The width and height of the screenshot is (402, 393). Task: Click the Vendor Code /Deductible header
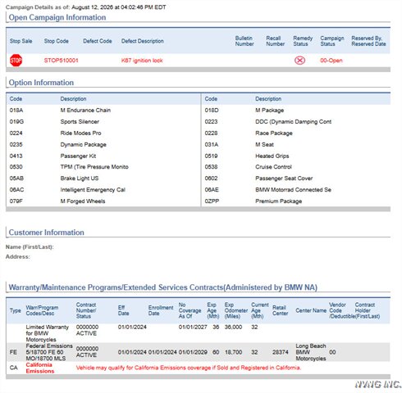coord(342,310)
